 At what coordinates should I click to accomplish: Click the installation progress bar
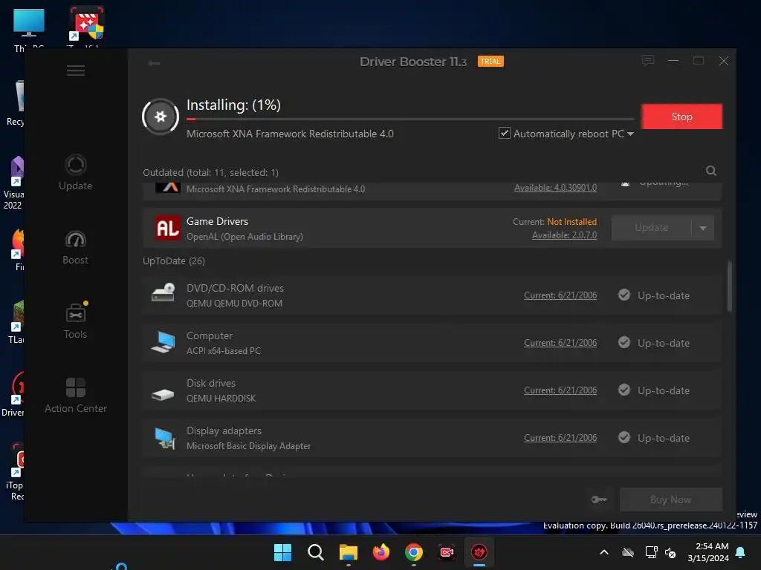[x=410, y=119]
